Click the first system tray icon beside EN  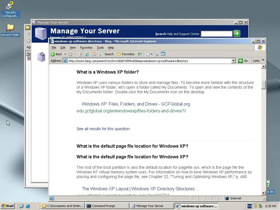pos(256,206)
